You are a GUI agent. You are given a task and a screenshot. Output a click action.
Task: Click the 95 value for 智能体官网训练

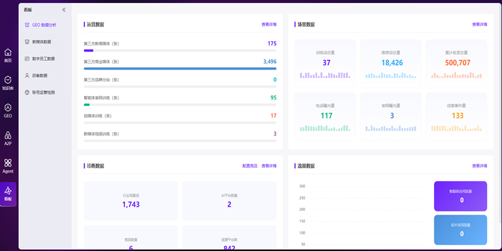[x=274, y=98]
